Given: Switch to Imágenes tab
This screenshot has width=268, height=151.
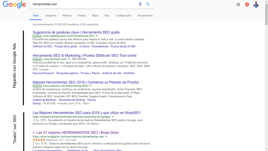Looking at the screenshot, I should tap(51, 16).
